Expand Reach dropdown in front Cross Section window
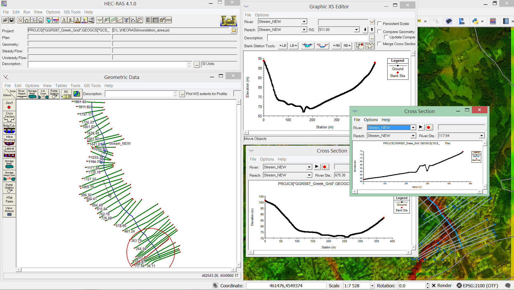This screenshot has width=514, height=290. coord(413,136)
